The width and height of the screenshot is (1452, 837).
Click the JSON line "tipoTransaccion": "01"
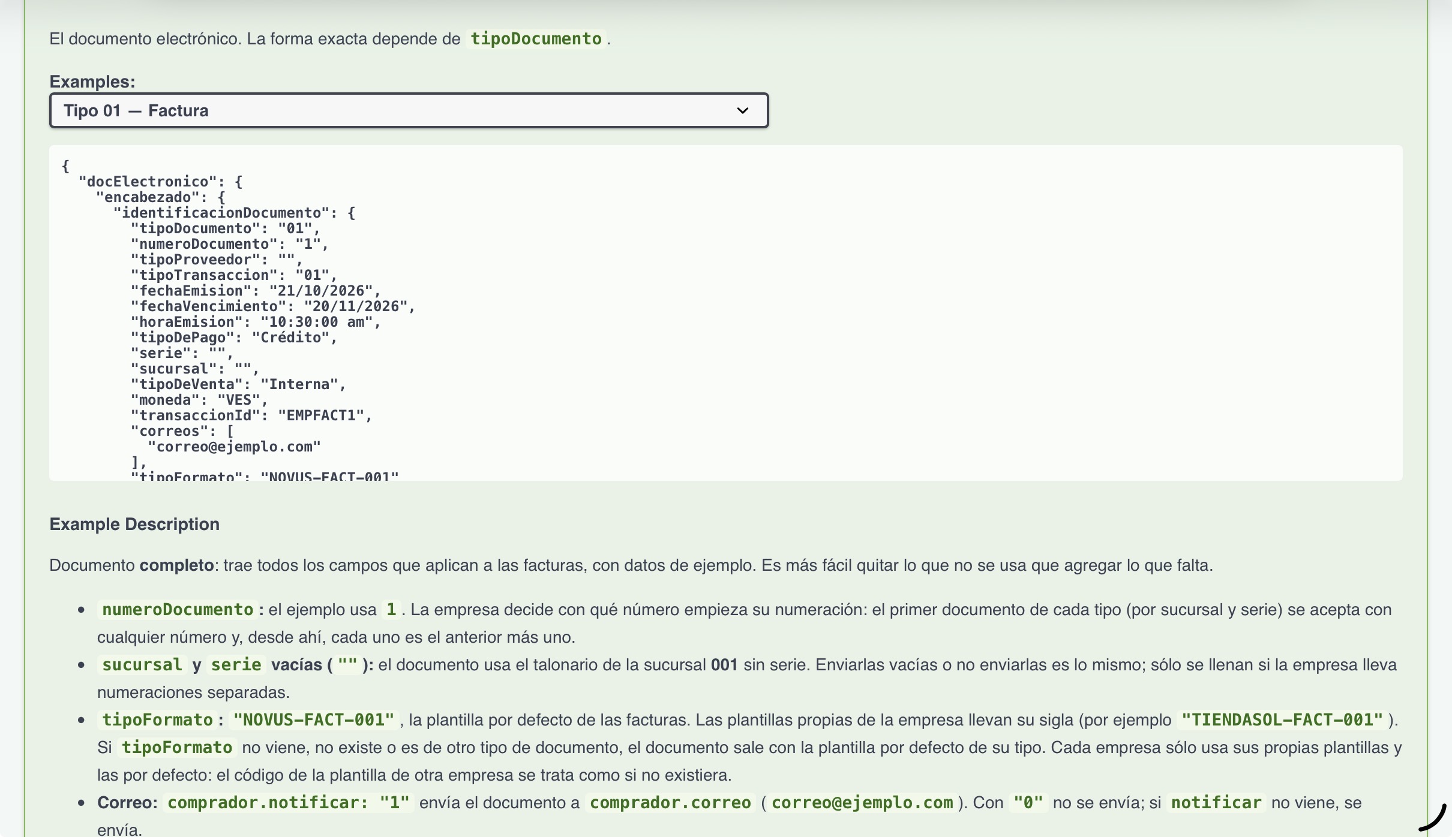234,275
